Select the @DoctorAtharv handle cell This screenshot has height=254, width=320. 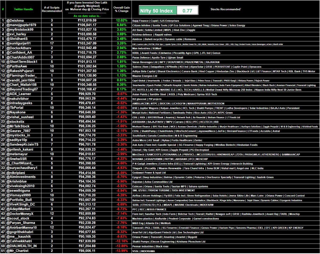[x=23, y=48]
